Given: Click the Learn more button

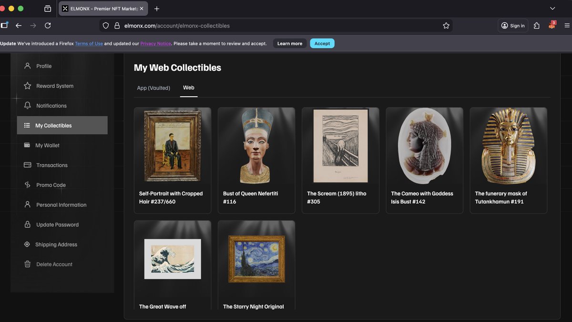Looking at the screenshot, I should 290,43.
